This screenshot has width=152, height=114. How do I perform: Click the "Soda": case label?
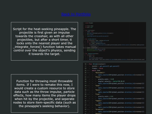click(98, 86)
